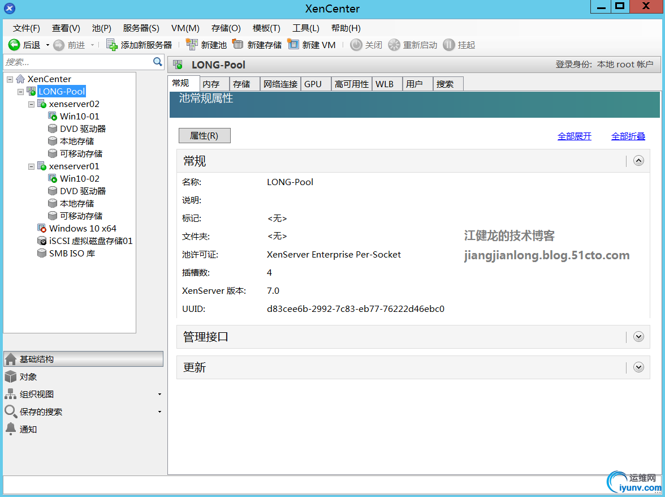Click the 新建 VM icon
665x497 pixels.
[x=293, y=44]
